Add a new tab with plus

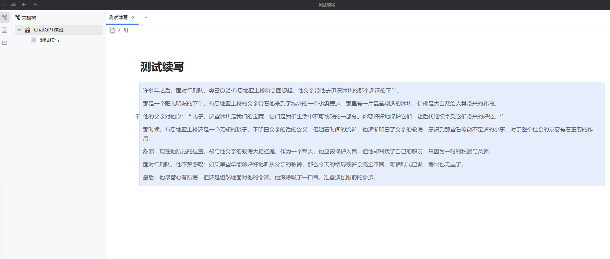(x=146, y=17)
